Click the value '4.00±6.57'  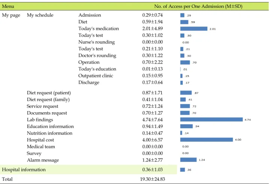(x=152, y=140)
